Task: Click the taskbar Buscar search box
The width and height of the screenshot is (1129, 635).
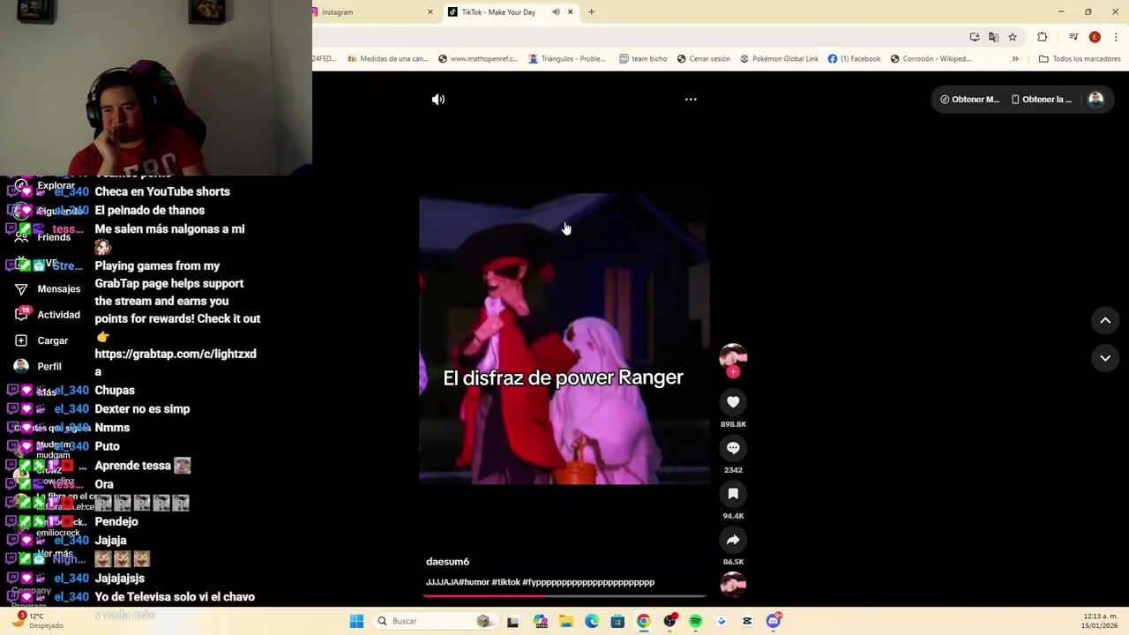Action: [434, 621]
